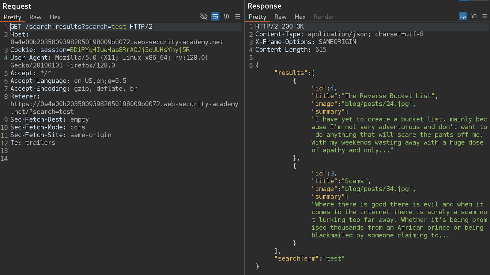Toggle word wrap in the Request panel
This screenshot has width=490, height=275.
tap(215, 17)
